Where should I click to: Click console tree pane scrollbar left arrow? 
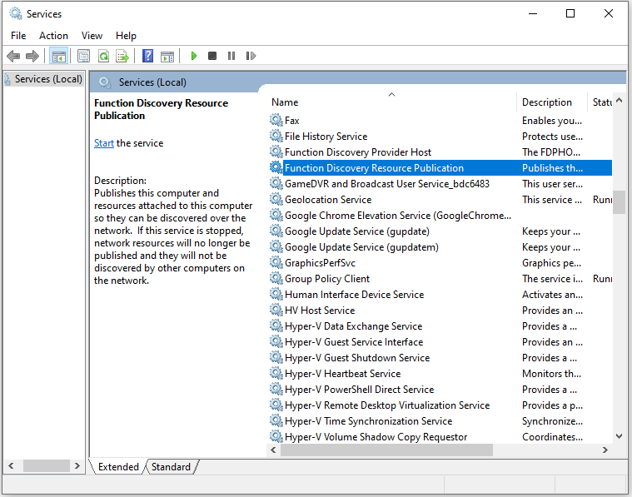click(12, 466)
